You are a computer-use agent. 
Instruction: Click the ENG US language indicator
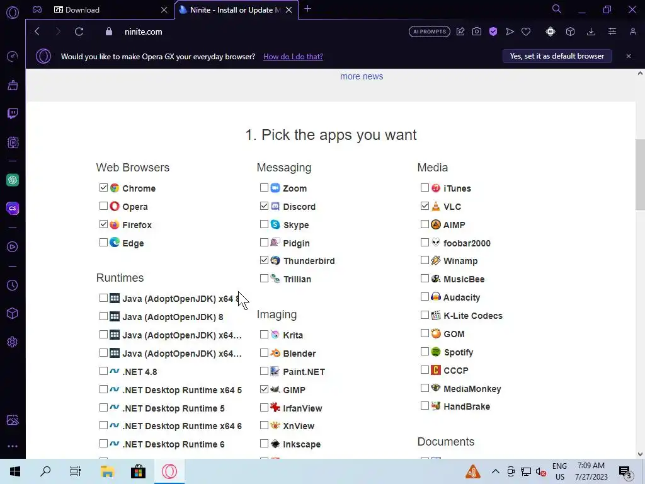559,471
